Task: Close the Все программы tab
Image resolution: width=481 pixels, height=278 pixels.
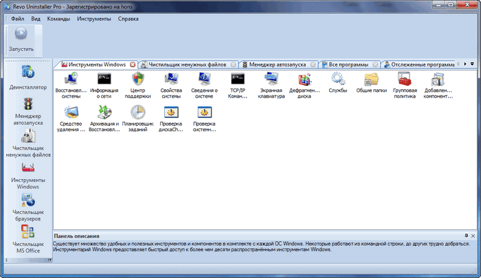Action: coord(375,65)
